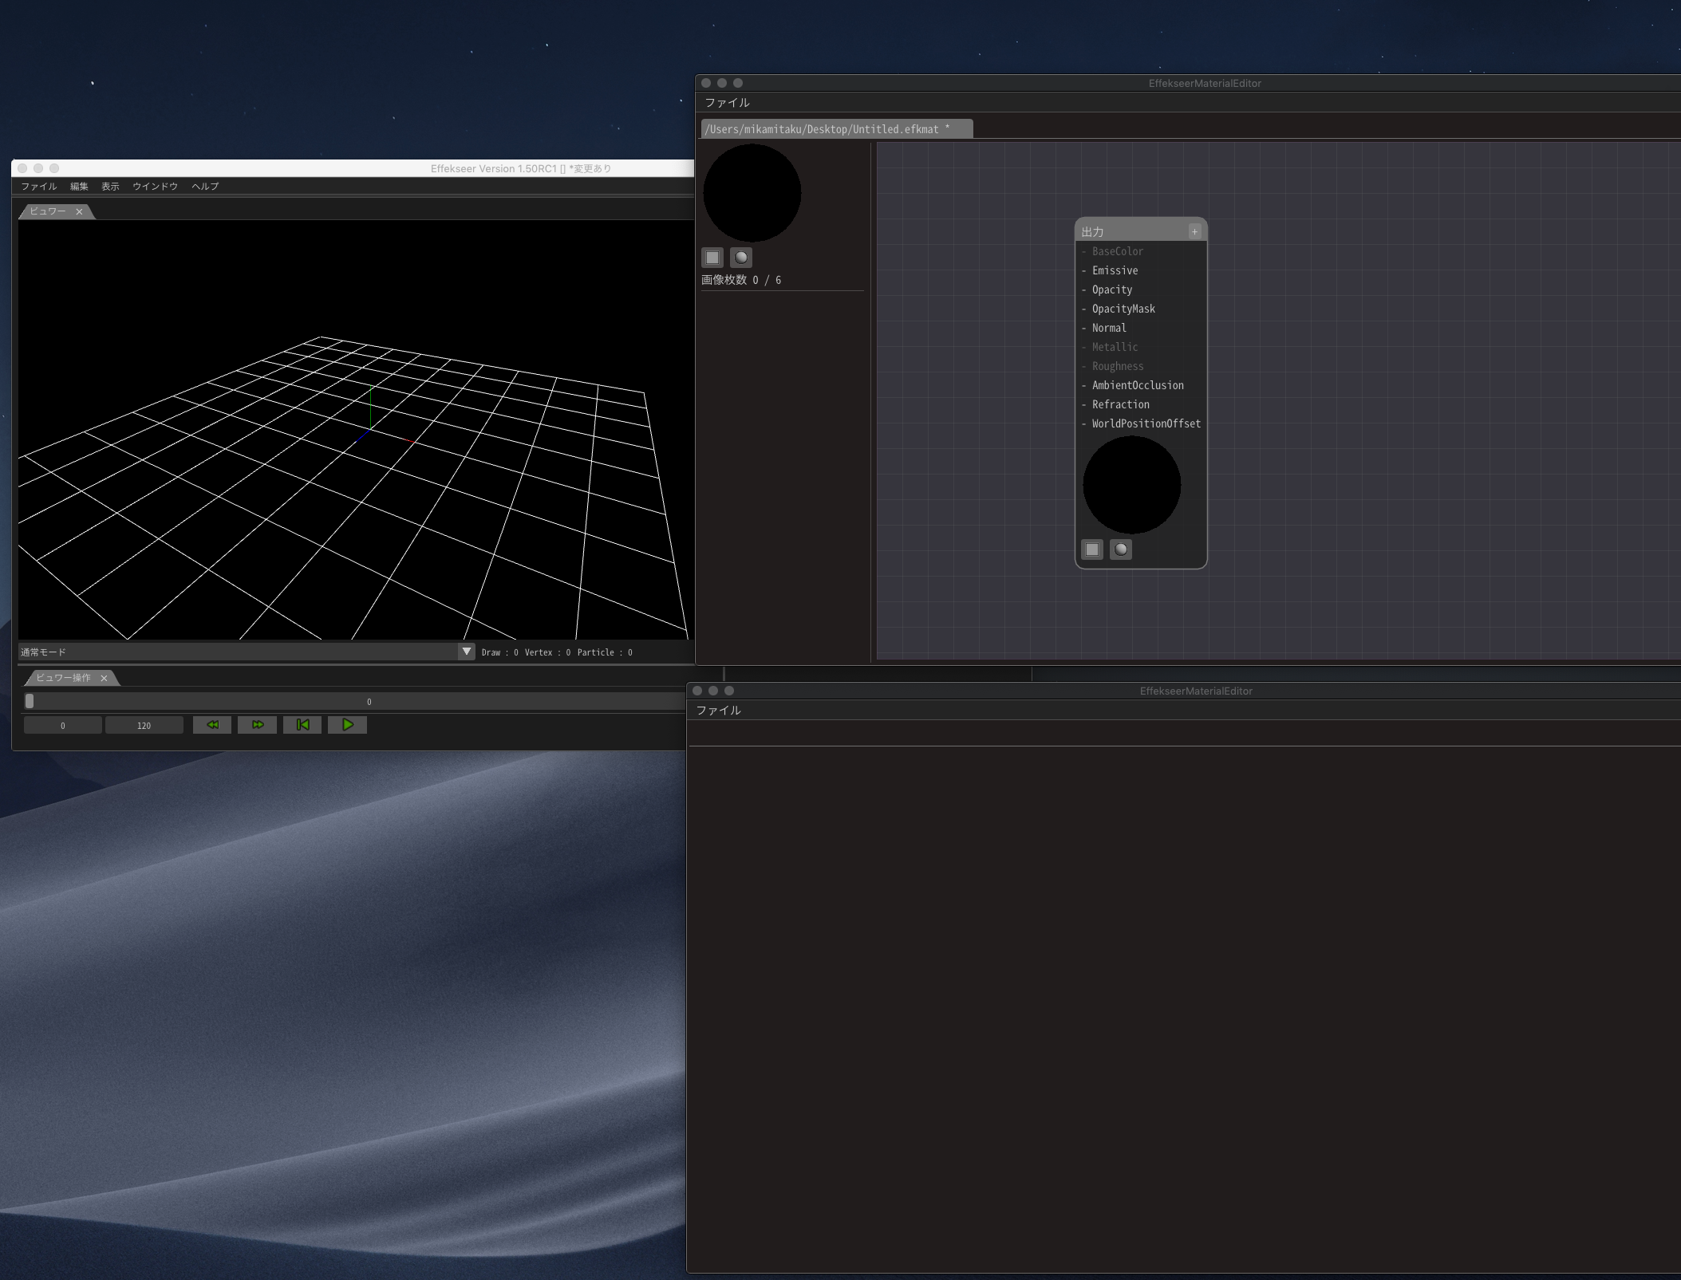Close the ビュワー tab

coord(79,212)
